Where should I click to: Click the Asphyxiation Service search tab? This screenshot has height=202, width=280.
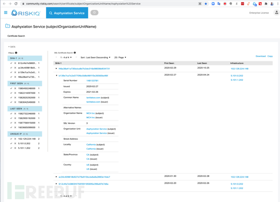coord(67,13)
